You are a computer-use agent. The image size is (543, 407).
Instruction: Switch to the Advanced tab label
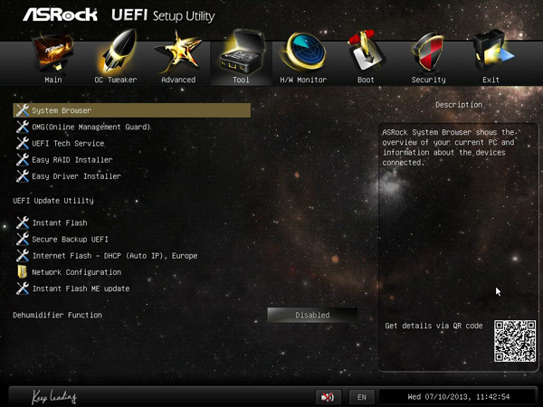tap(178, 80)
